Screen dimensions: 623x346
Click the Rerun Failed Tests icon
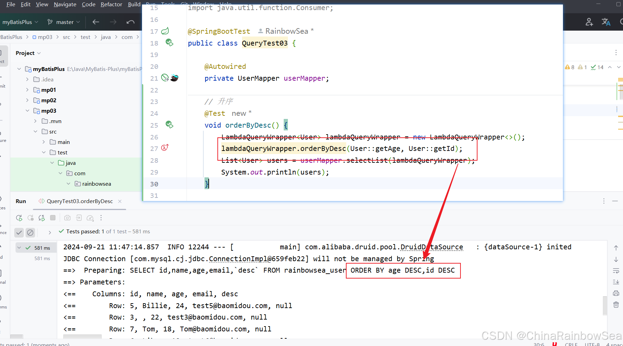[x=31, y=218]
